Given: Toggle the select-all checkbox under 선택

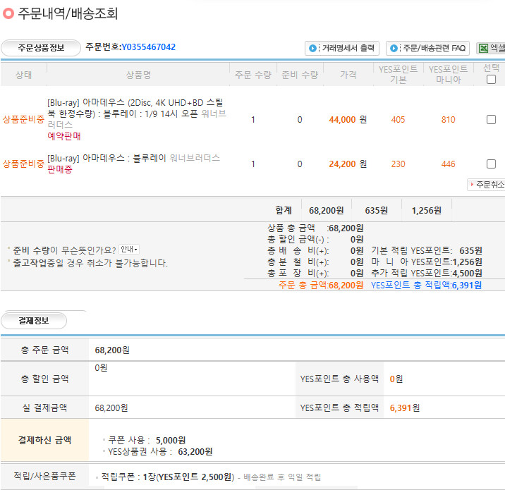Looking at the screenshot, I should point(491,80).
